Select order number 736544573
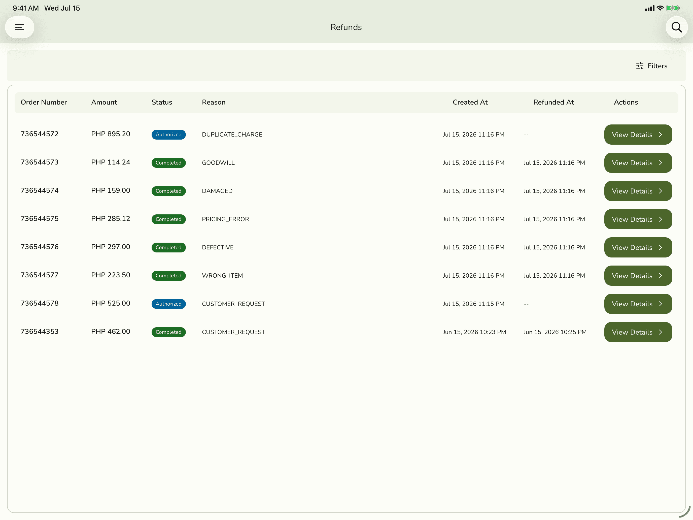Screen dimensions: 693x520 (x=40, y=162)
